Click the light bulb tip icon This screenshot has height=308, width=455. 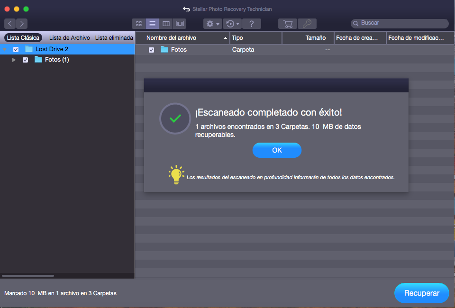(x=176, y=174)
